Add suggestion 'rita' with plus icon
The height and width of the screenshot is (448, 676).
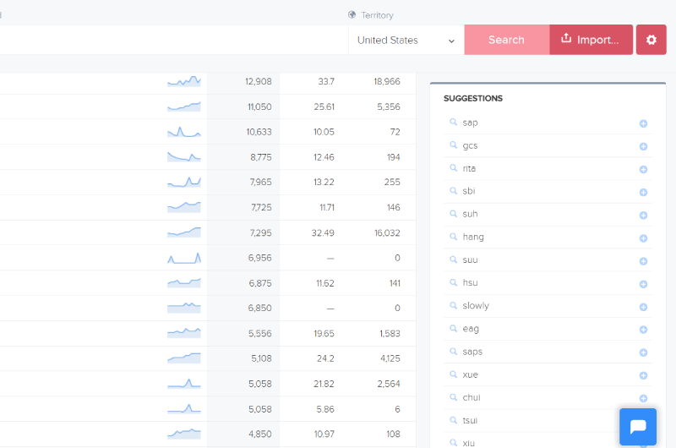(x=643, y=169)
